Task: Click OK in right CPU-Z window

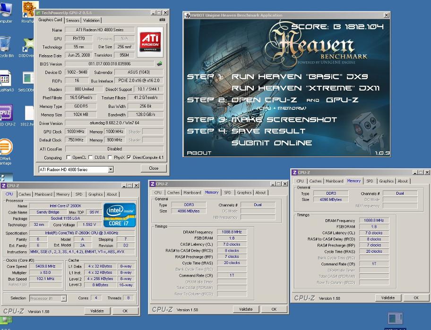Action: (x=416, y=297)
